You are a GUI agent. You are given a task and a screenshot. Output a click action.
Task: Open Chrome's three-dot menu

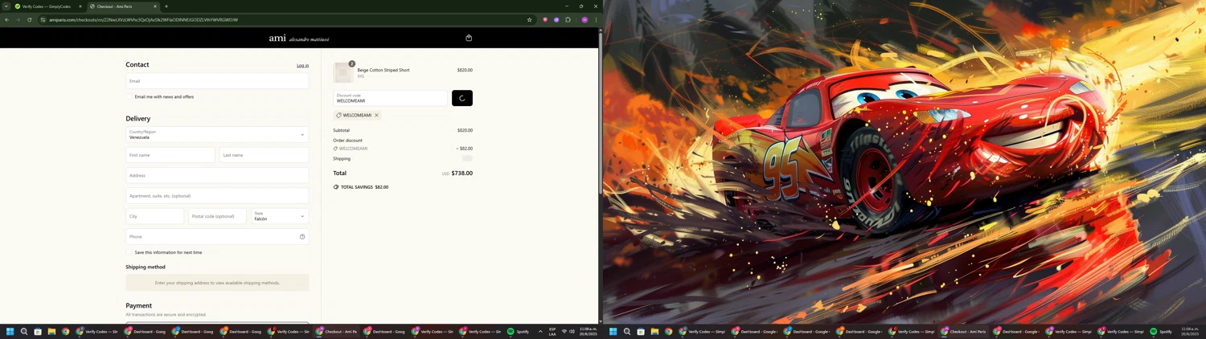click(x=596, y=20)
